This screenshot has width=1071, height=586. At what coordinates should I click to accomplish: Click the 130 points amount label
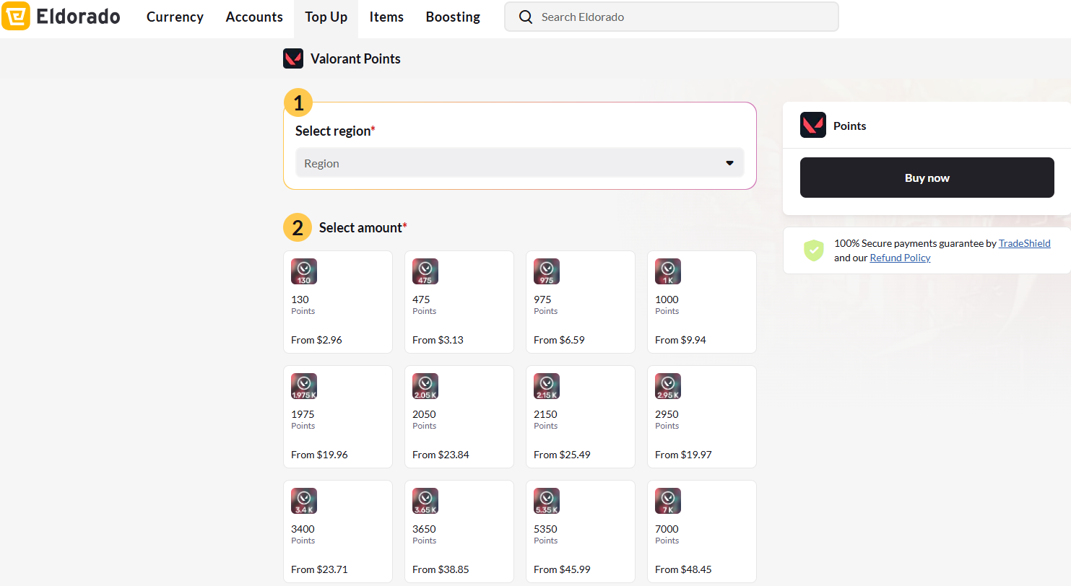pos(300,299)
